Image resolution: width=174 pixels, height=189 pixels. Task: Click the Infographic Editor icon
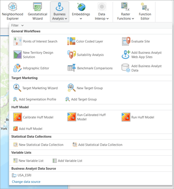[18, 68]
